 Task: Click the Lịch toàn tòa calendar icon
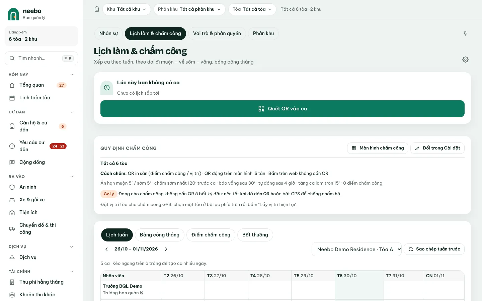tap(12, 98)
